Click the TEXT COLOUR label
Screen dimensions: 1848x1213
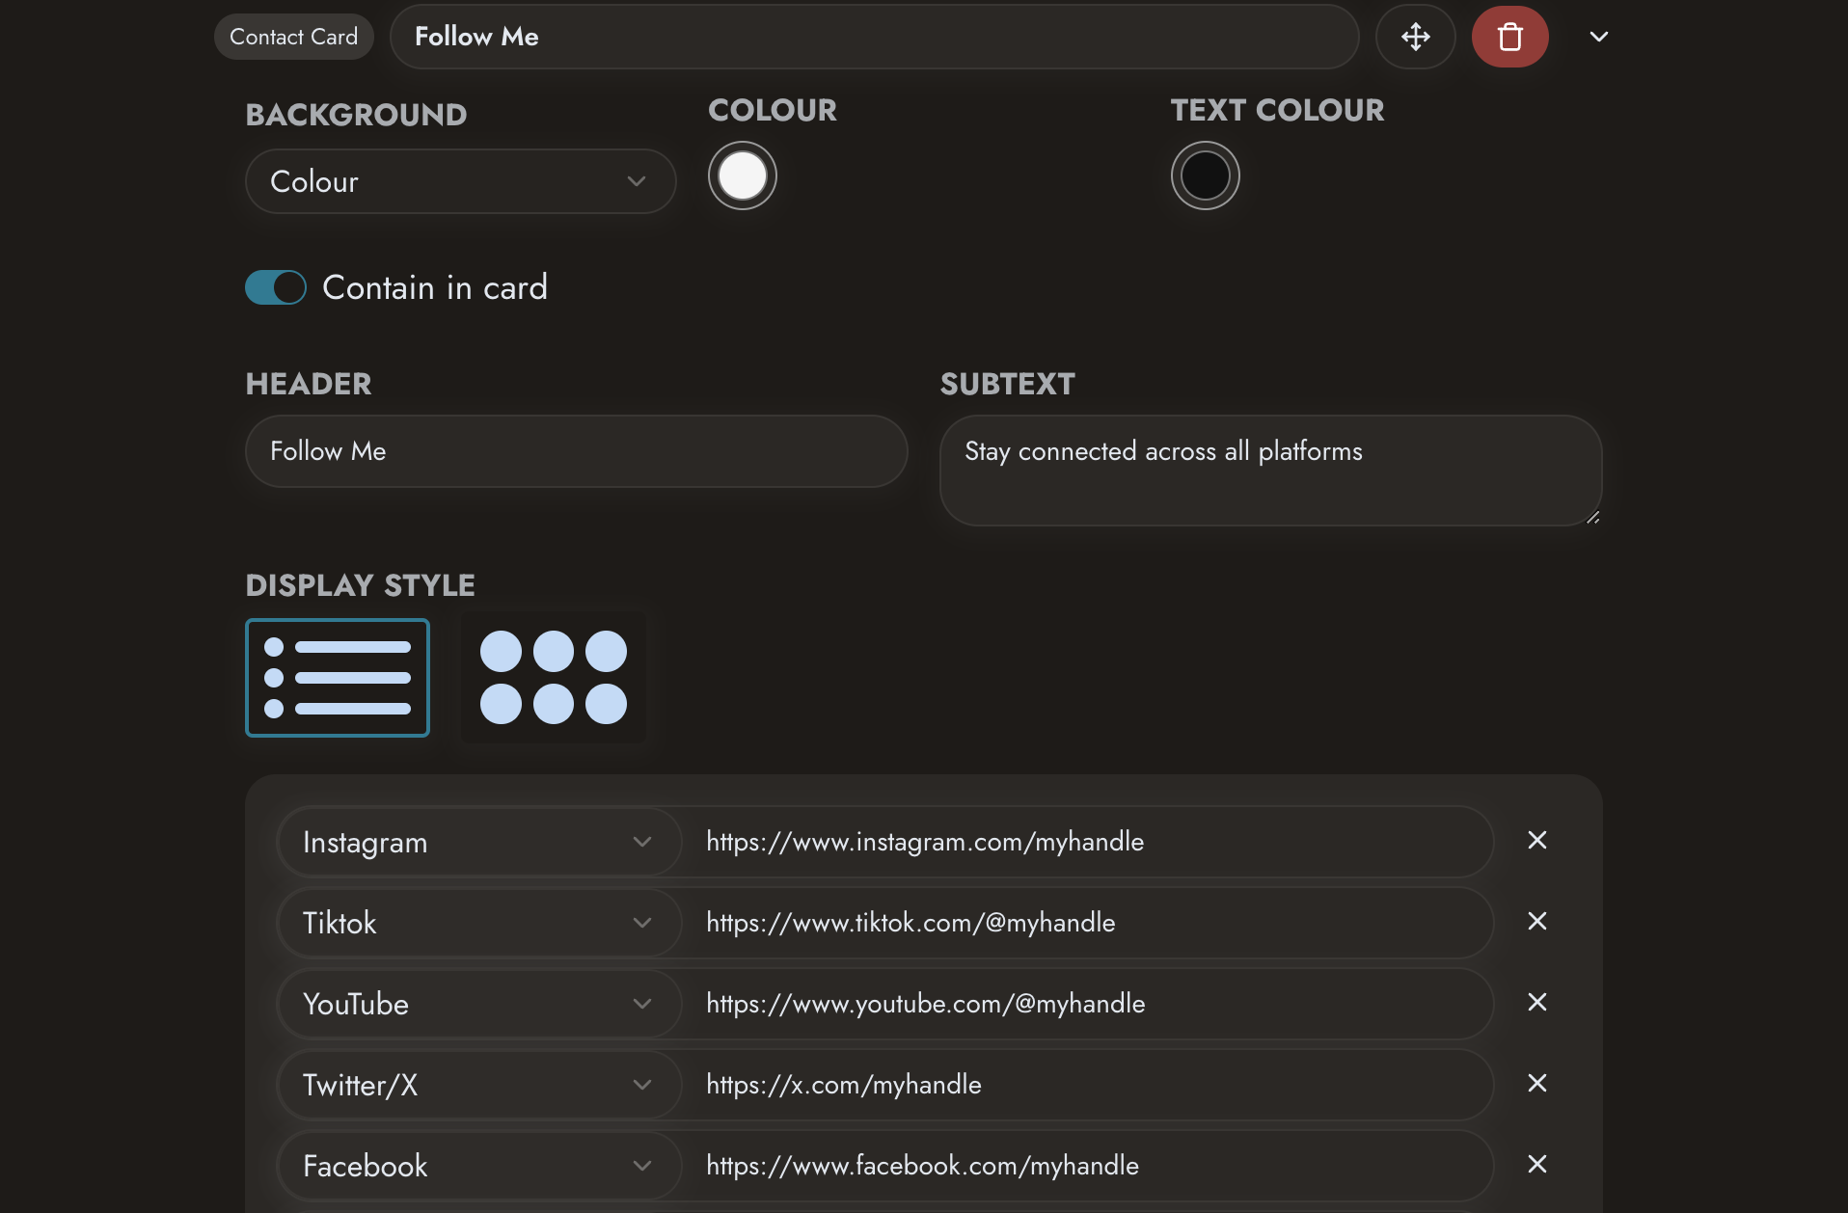[1277, 110]
